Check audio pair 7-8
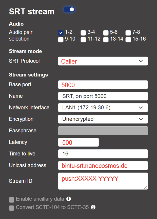The width and height of the screenshot is (157, 219). click(128, 33)
